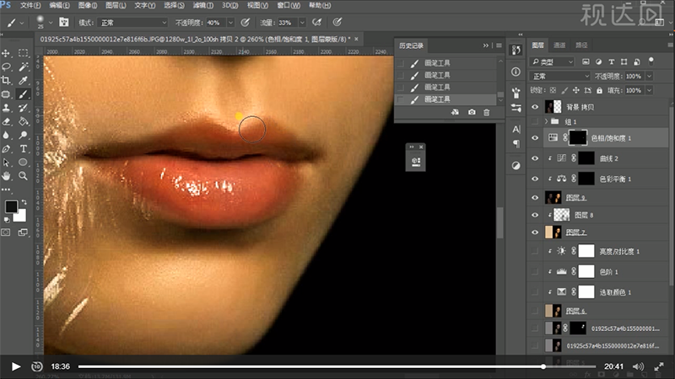Select the Dodge tool
Screen dimensions: 675x379
24,136
